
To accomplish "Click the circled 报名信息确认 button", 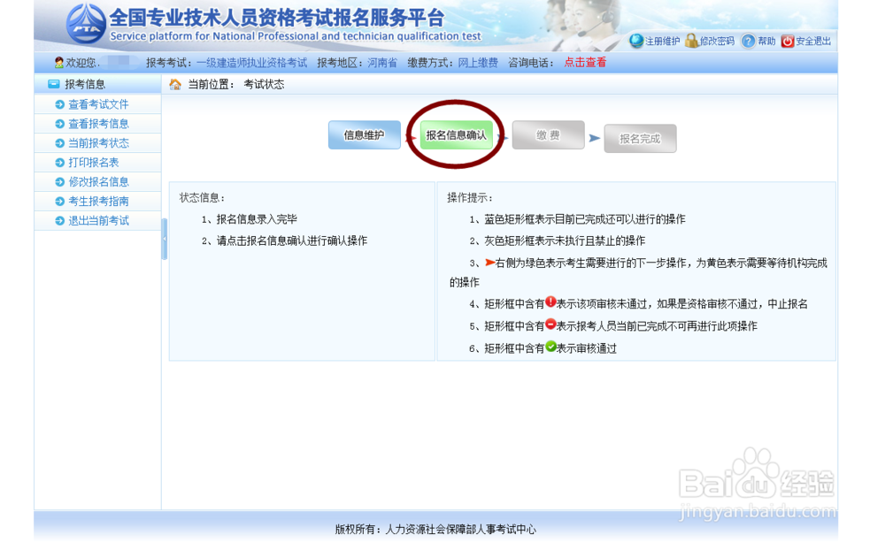I will tap(455, 135).
